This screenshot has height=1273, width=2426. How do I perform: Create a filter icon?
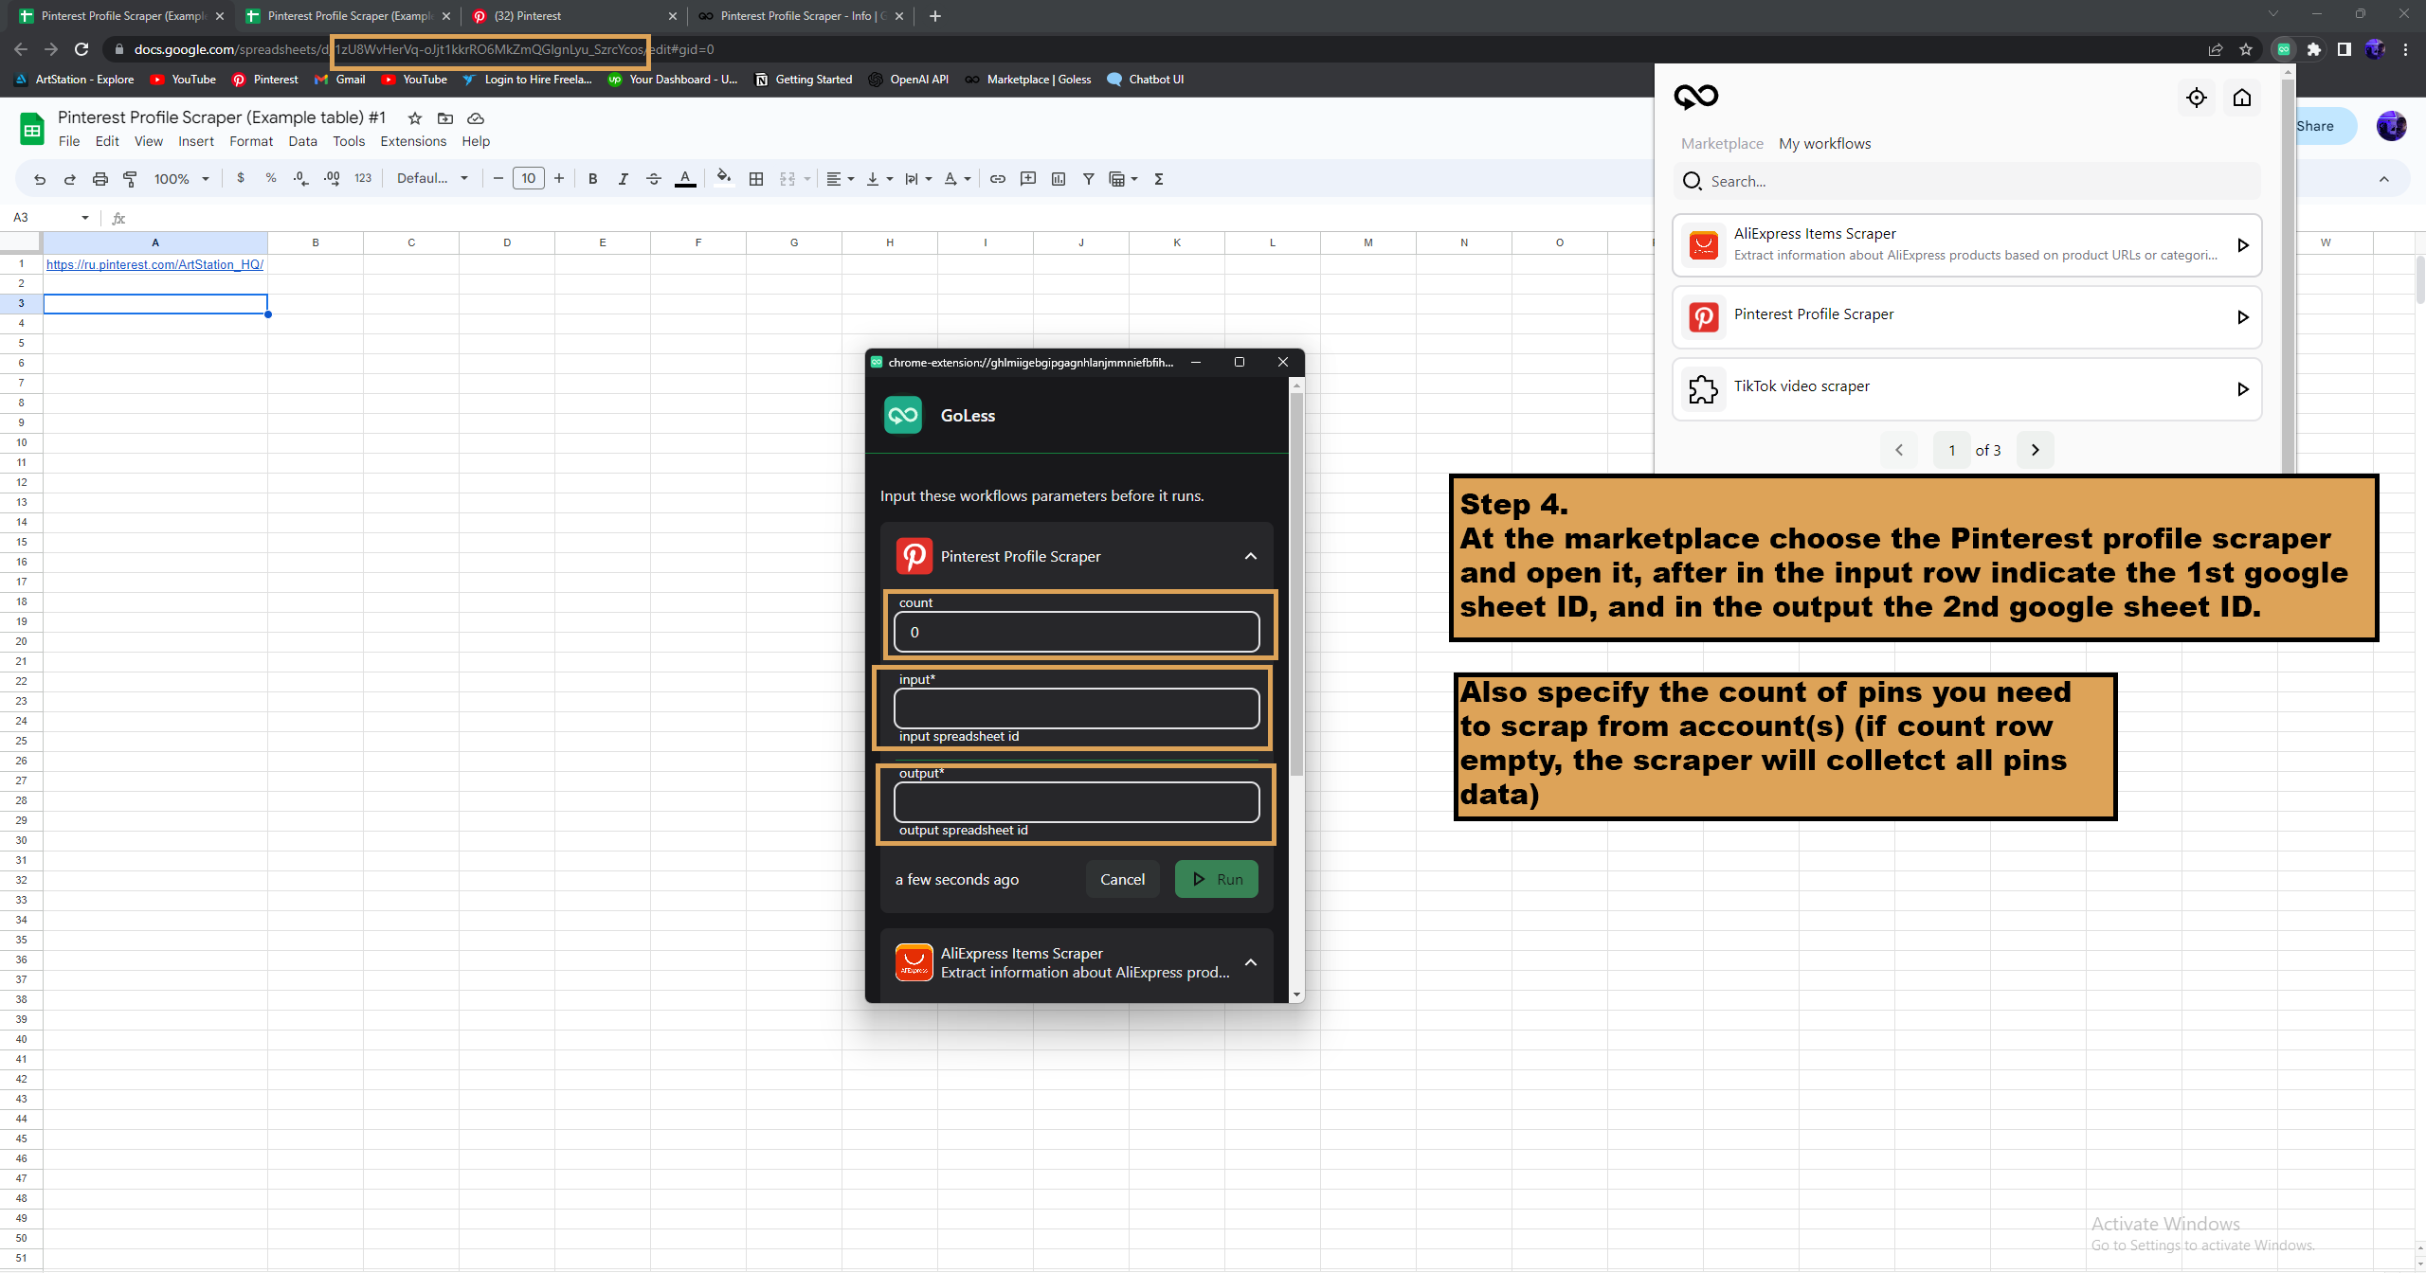click(x=1089, y=179)
